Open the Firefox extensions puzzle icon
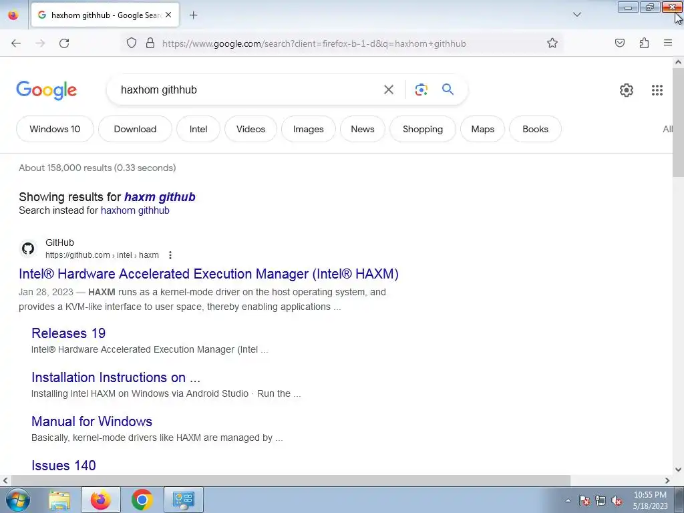Image resolution: width=684 pixels, height=513 pixels. (644, 43)
